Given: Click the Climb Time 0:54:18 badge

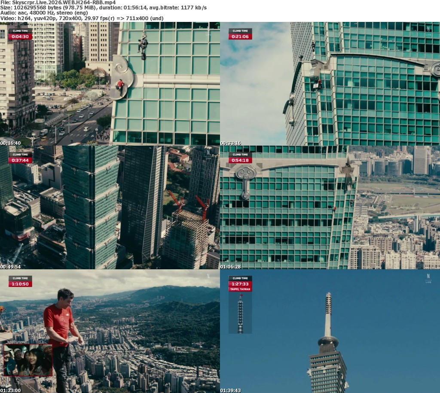Looking at the screenshot, I should click(x=240, y=158).
